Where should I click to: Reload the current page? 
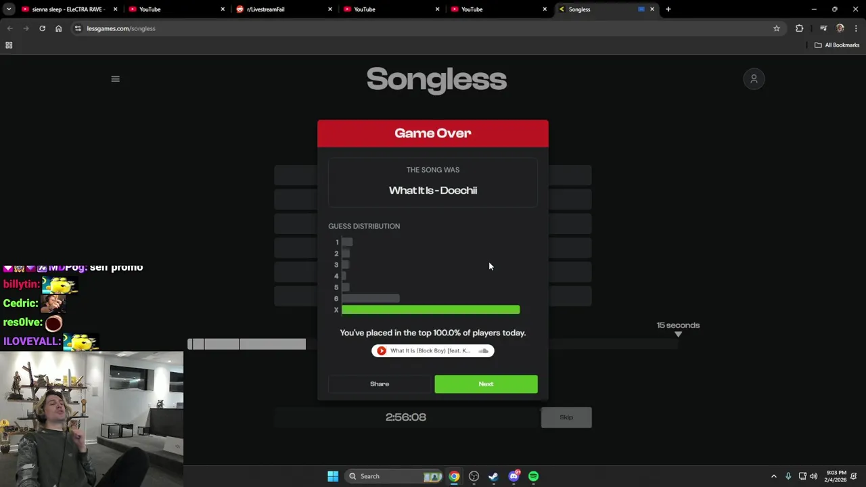(x=42, y=28)
